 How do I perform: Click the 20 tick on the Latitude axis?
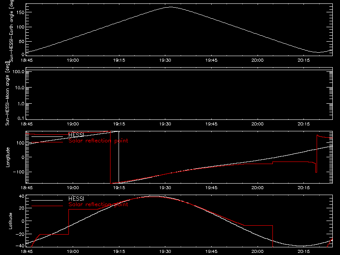coord(22,208)
